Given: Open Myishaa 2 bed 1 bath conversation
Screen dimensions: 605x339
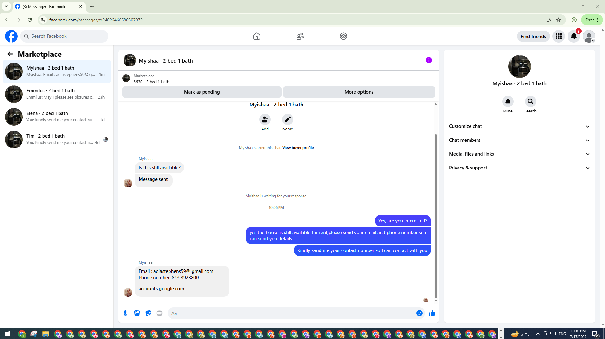Looking at the screenshot, I should coord(57,72).
